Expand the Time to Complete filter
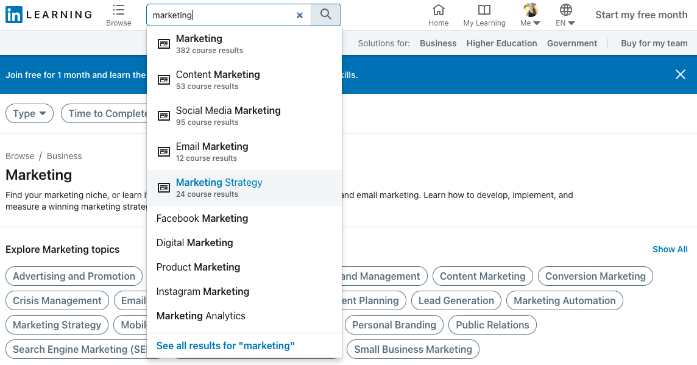This screenshot has width=697, height=365. (104, 113)
